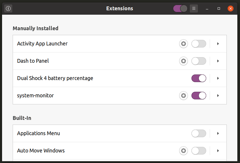Screen dimensions: 240x163
Task: Open system-monitor settings gear
Action: tap(184, 96)
